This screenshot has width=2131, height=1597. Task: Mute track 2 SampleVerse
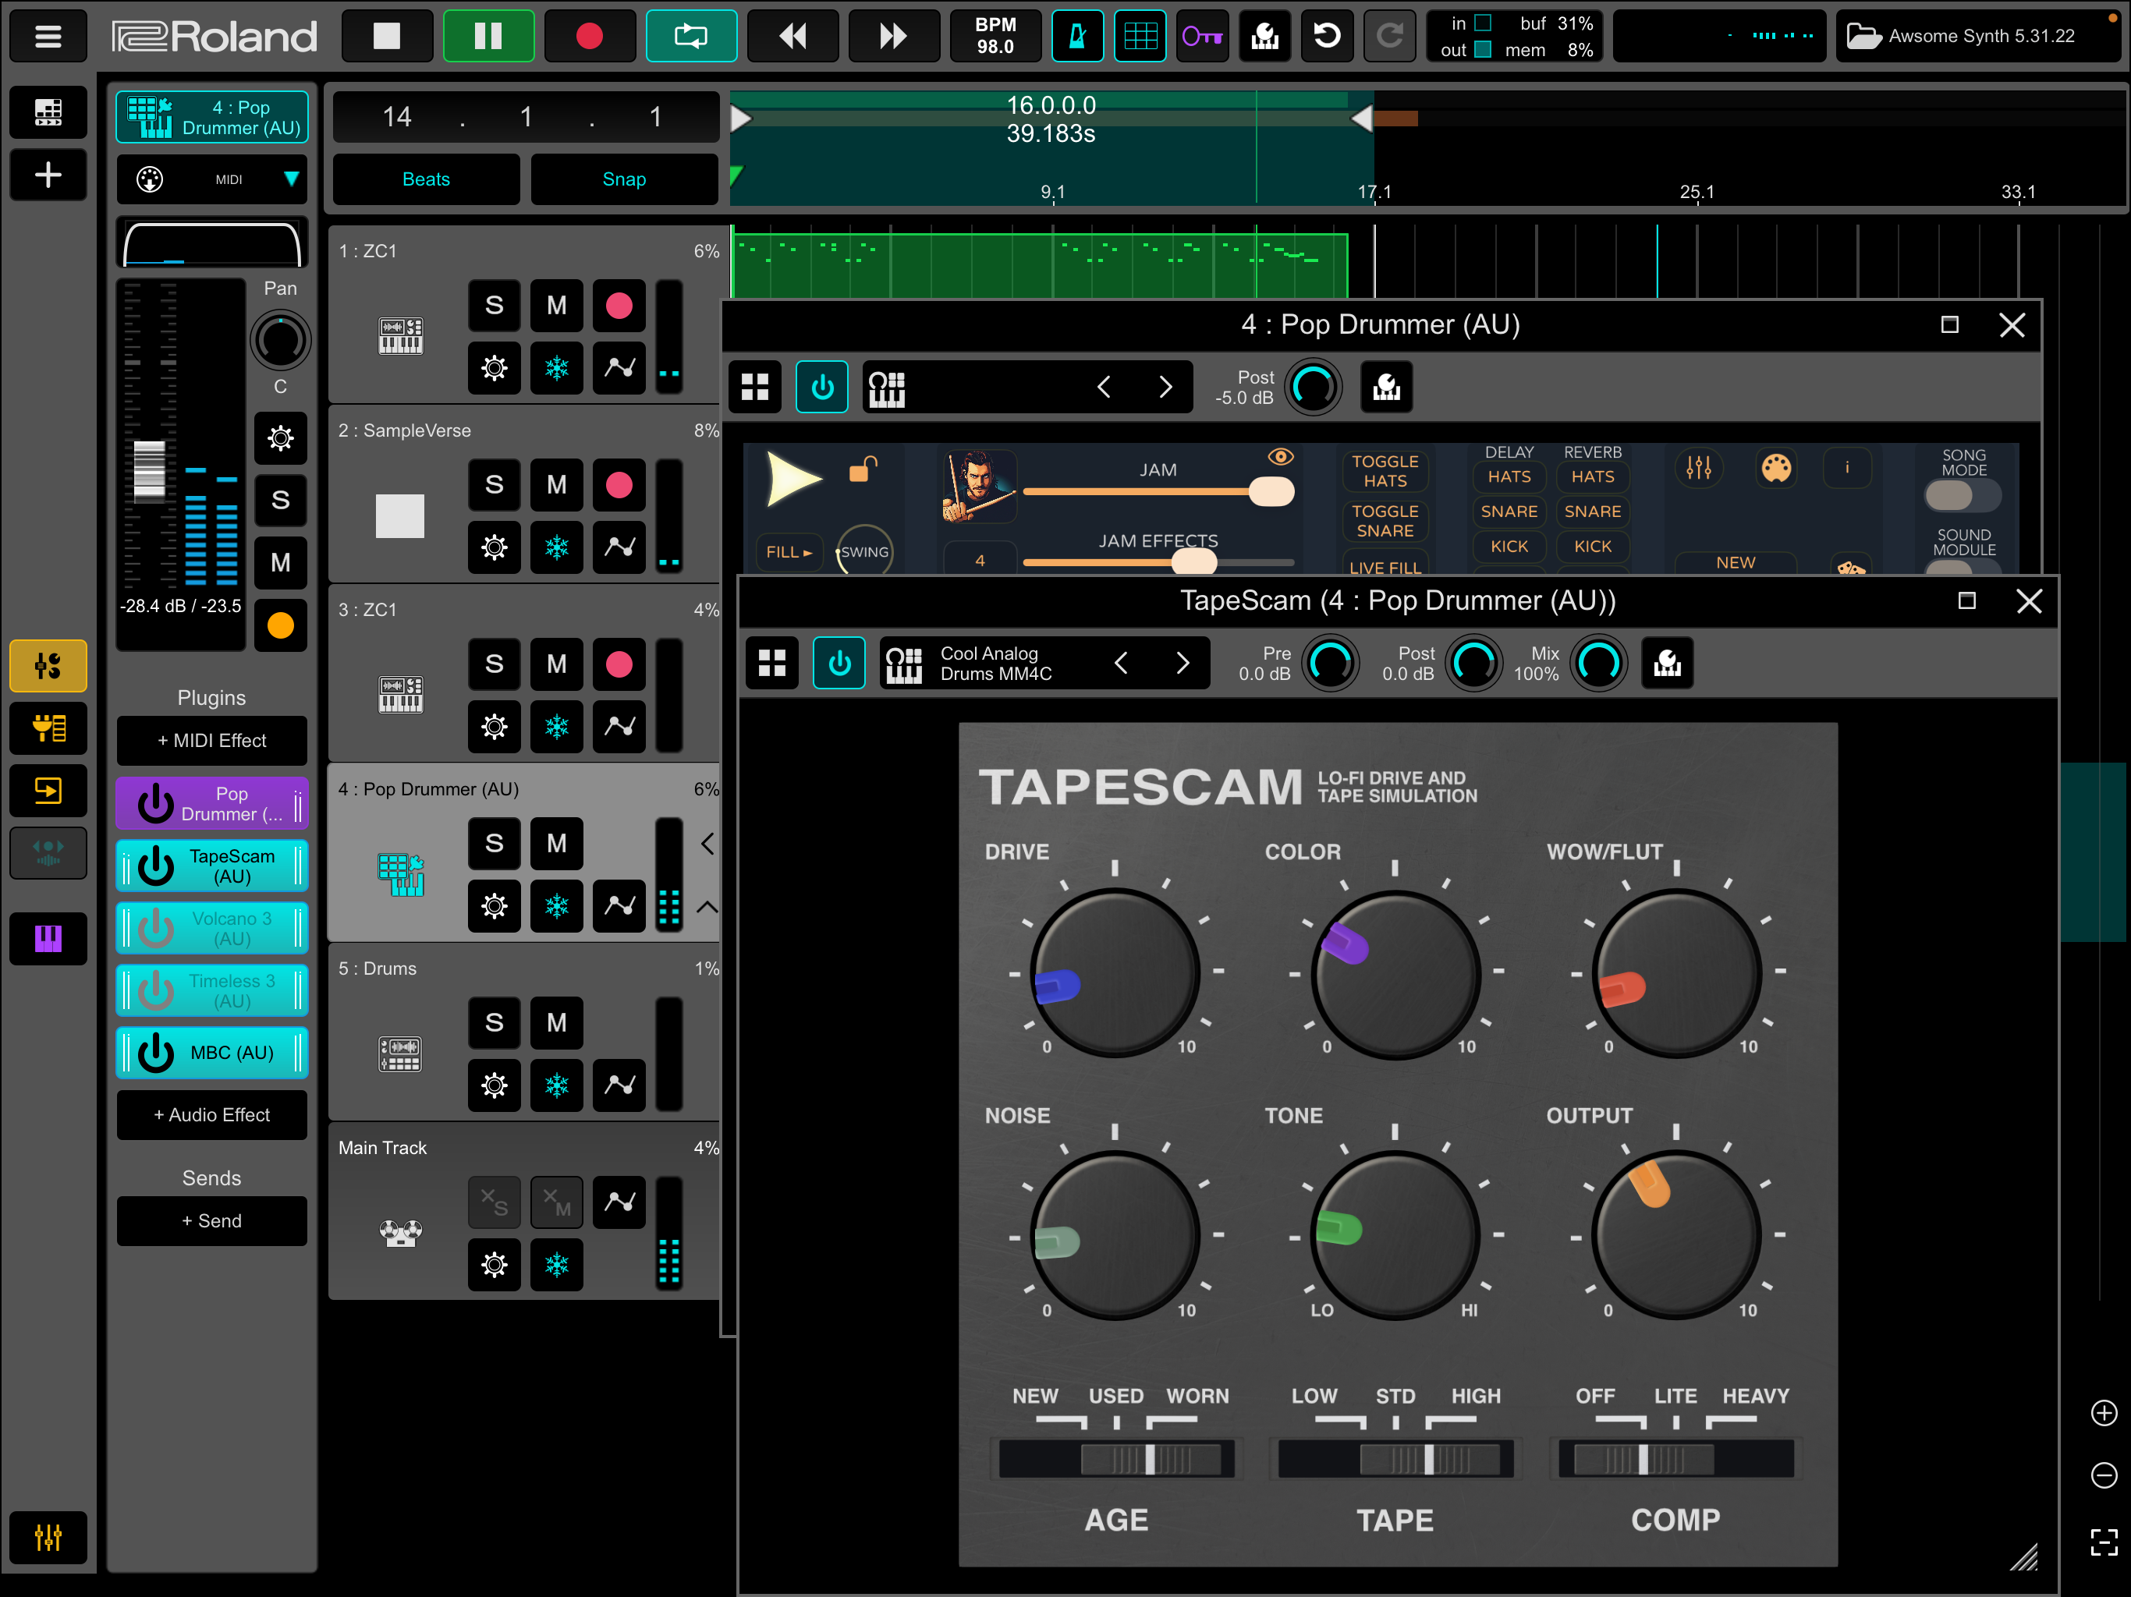tap(557, 484)
